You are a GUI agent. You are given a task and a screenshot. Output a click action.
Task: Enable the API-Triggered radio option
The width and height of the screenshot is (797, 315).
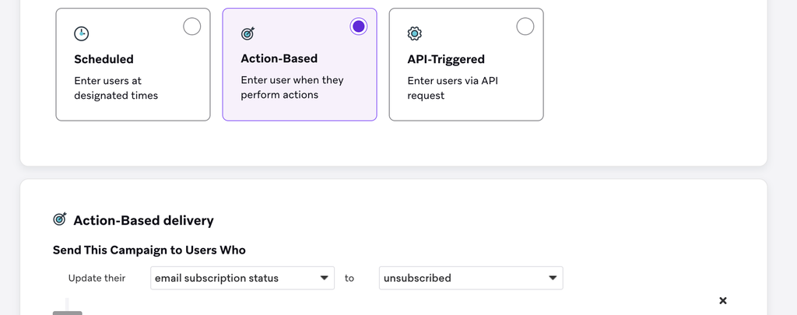tap(525, 26)
